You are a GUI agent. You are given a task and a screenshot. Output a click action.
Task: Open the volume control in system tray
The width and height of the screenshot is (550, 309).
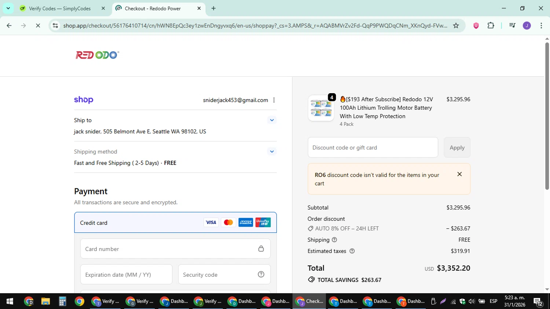coord(472,301)
